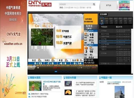
Task: Select the 23 三月 date tab
Action: pyautogui.click(x=111, y=21)
